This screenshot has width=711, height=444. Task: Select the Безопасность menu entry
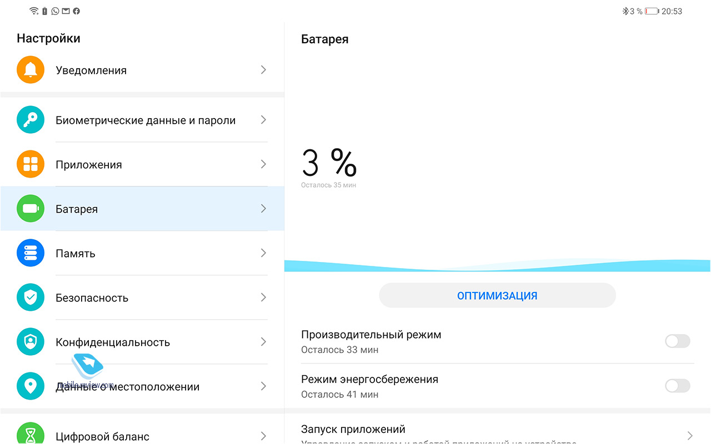tap(142, 297)
